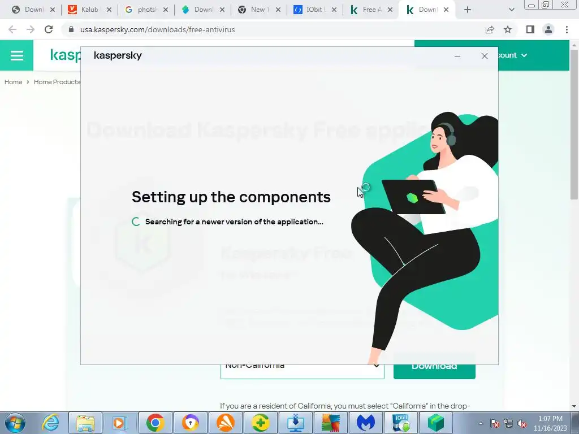579x434 pixels.
Task: Click the page vertical scrollbar thumb
Action: coord(574,124)
